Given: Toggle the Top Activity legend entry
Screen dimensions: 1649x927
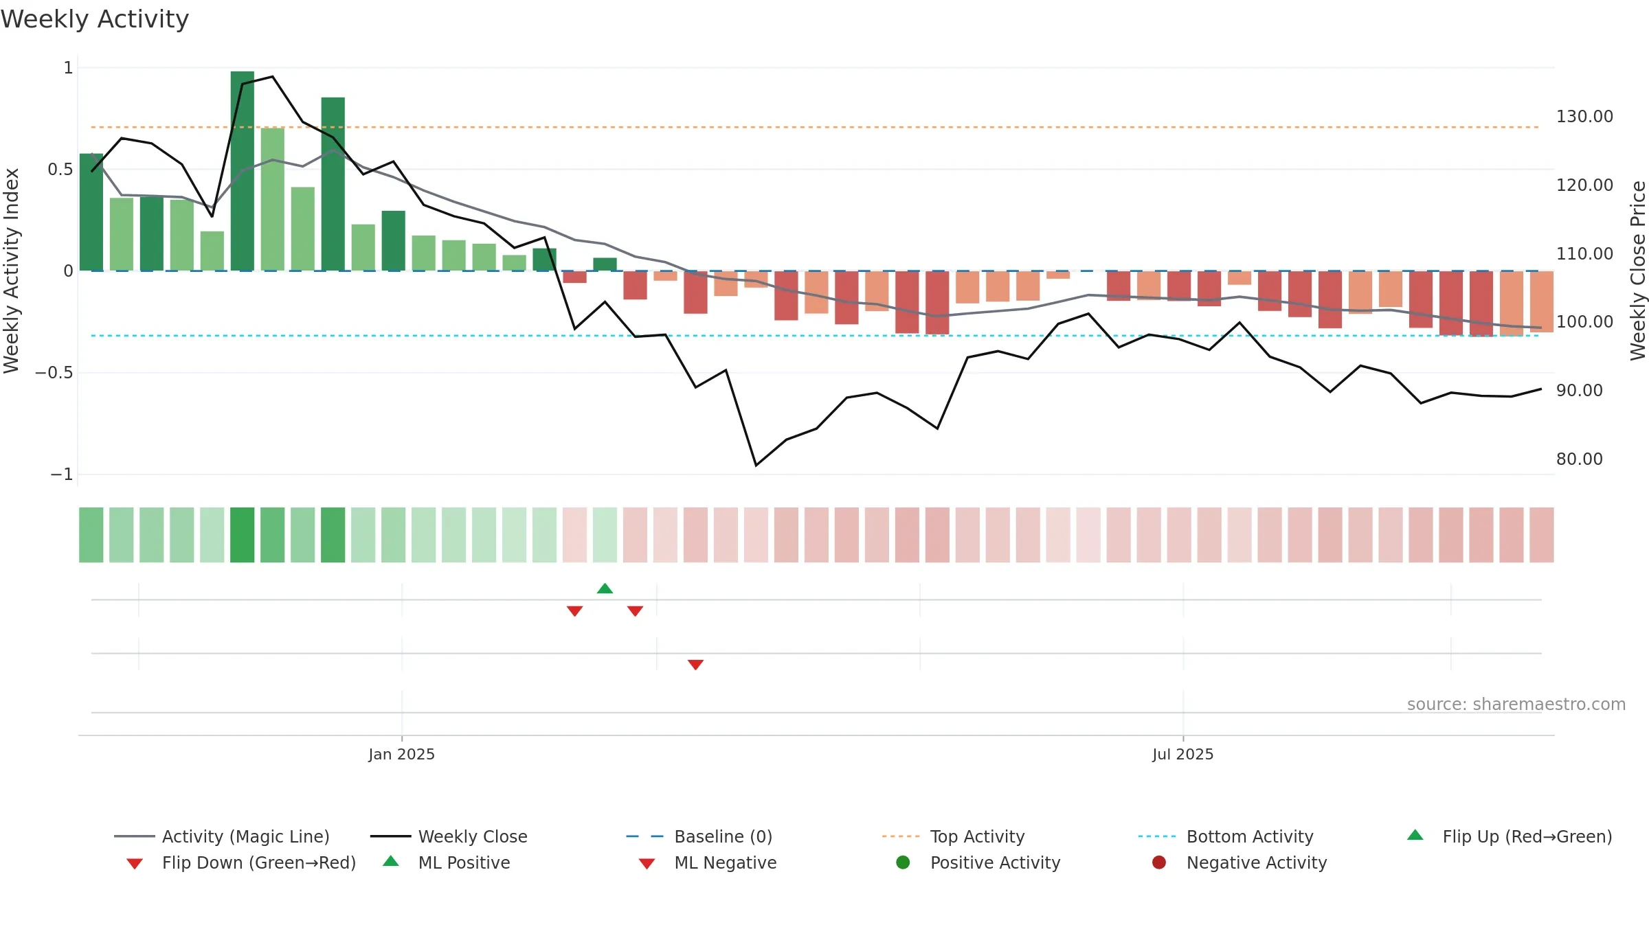Looking at the screenshot, I should click(953, 836).
